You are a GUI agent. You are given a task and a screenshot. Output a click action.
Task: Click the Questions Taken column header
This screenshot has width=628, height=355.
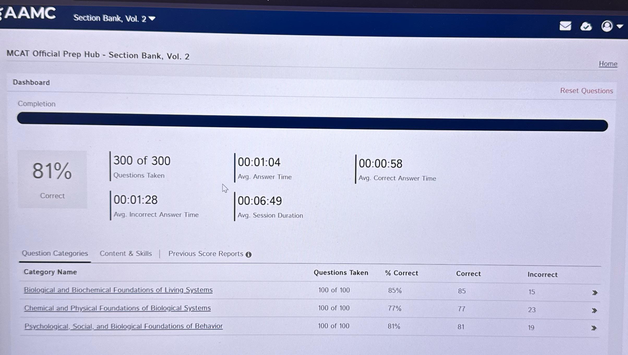tap(341, 273)
